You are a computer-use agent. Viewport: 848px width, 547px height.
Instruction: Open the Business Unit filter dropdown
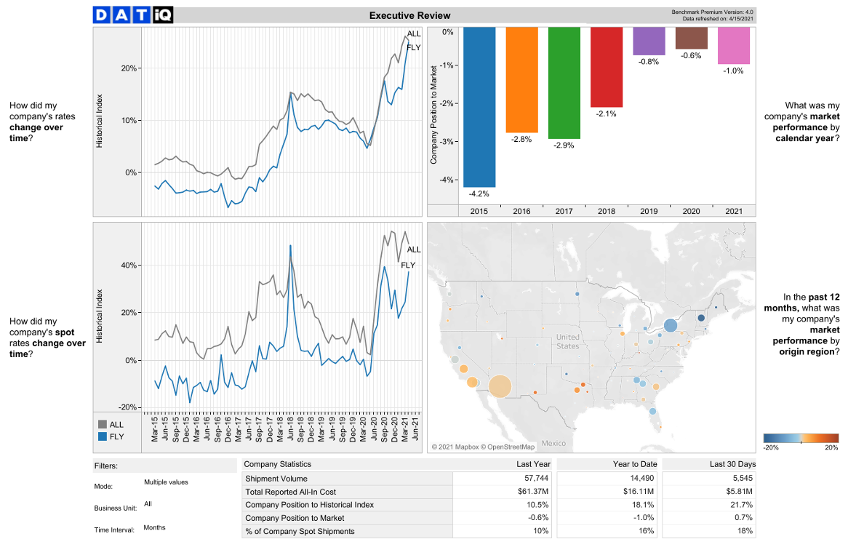pyautogui.click(x=148, y=503)
